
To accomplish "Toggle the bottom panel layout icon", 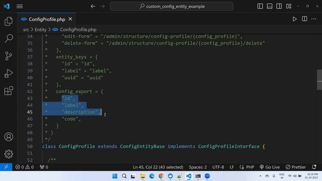I will click(270, 7).
